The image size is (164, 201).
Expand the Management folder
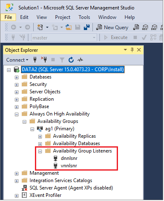coord(16,174)
